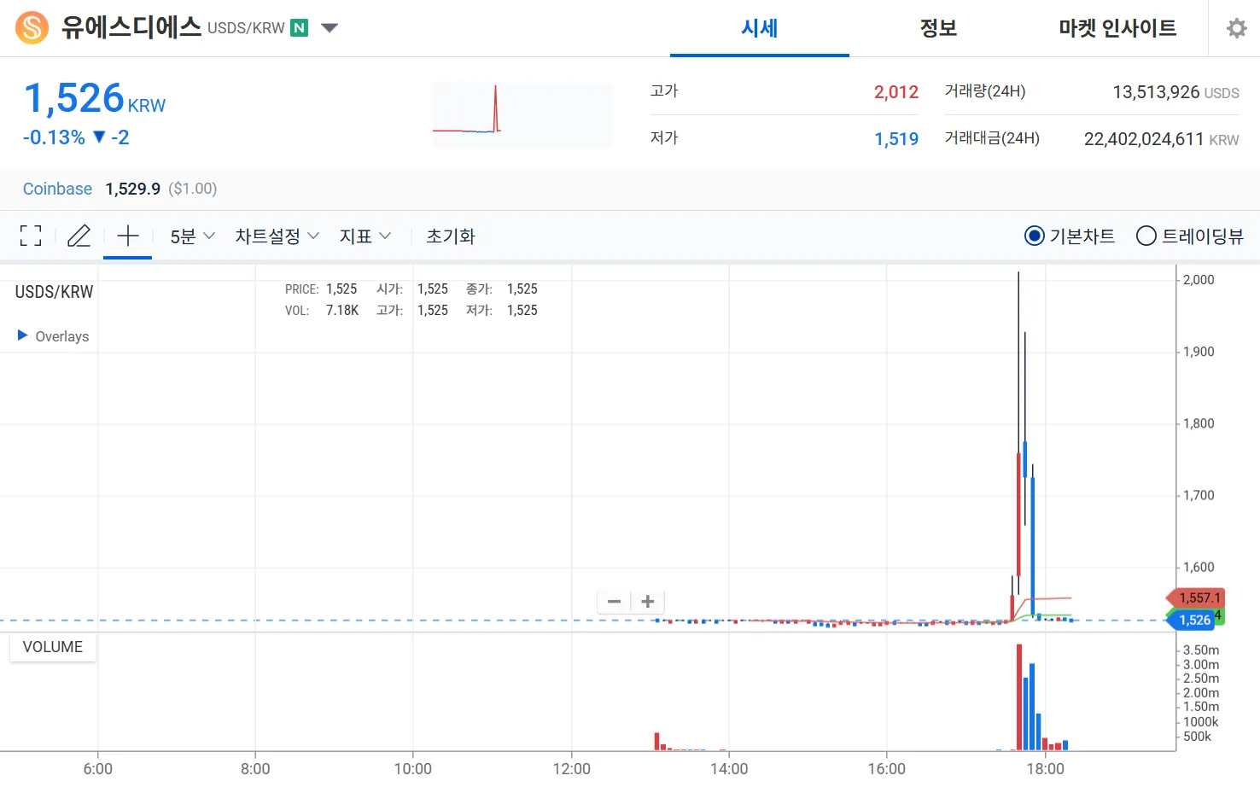
Task: Activate the crosshair cursor tool
Action: (x=127, y=236)
